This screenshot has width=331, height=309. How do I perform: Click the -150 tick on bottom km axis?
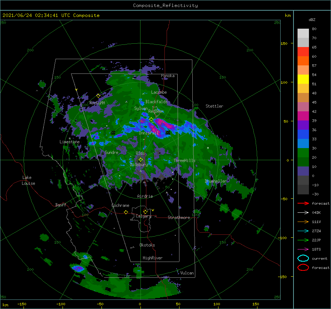pos(22,304)
